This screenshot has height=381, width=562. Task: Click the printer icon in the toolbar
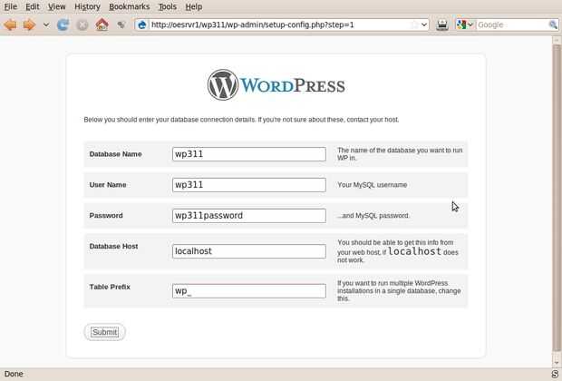[x=442, y=24]
